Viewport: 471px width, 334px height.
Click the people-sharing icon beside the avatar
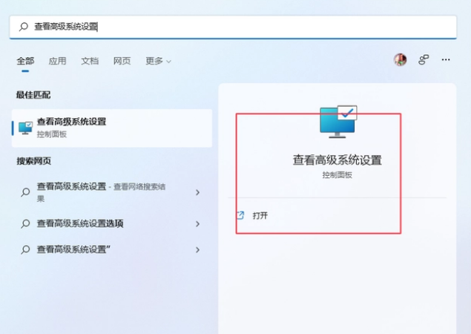point(424,59)
